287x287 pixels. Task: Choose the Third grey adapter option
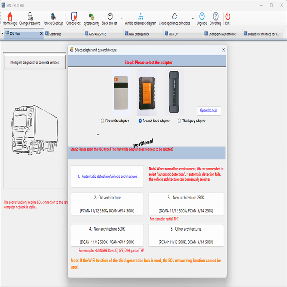(x=179, y=121)
